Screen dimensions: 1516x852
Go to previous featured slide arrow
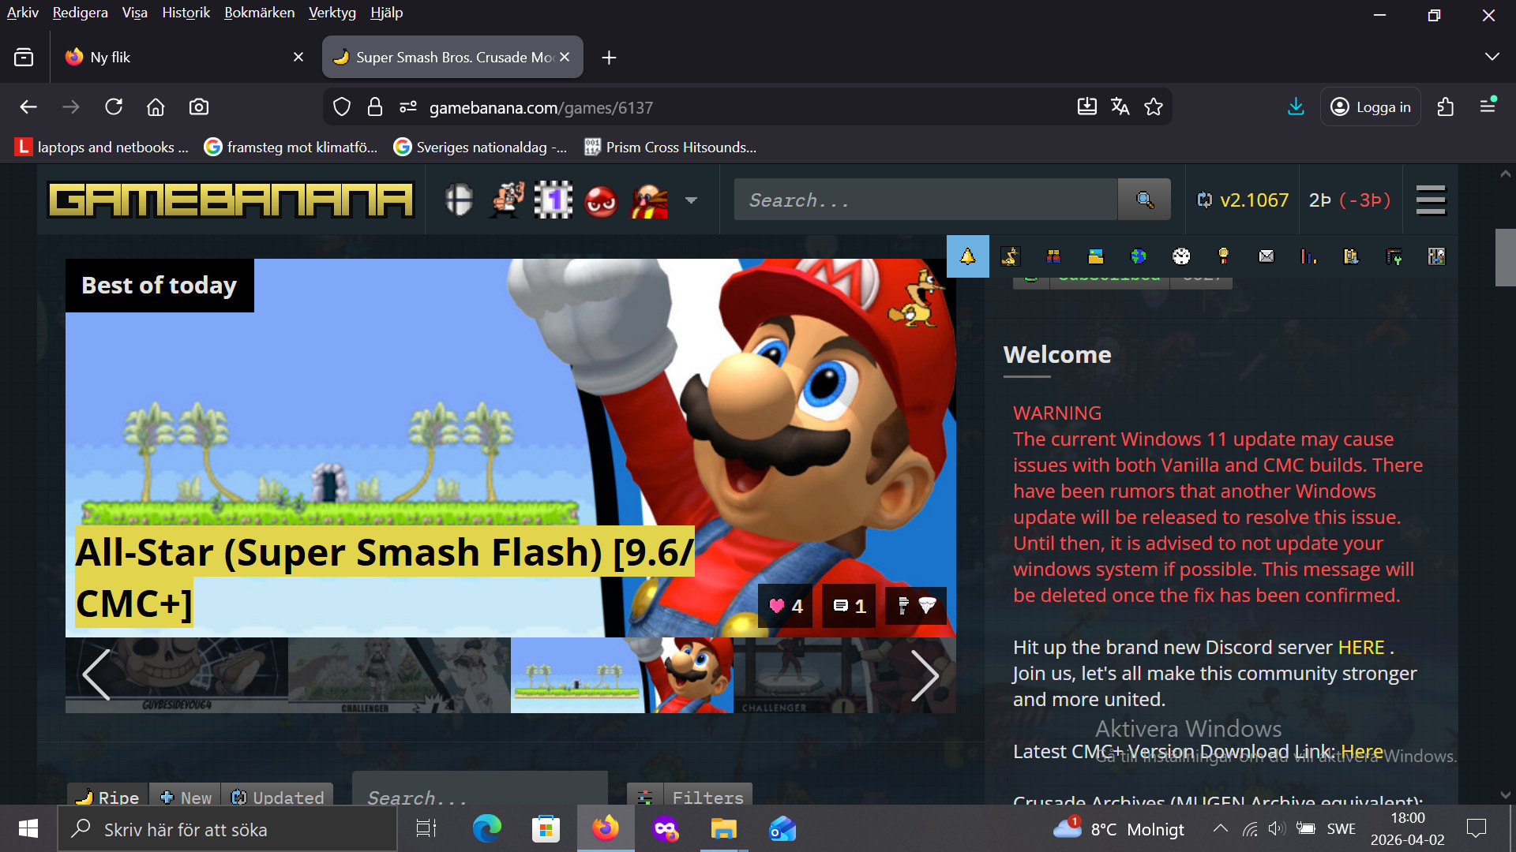pos(96,675)
